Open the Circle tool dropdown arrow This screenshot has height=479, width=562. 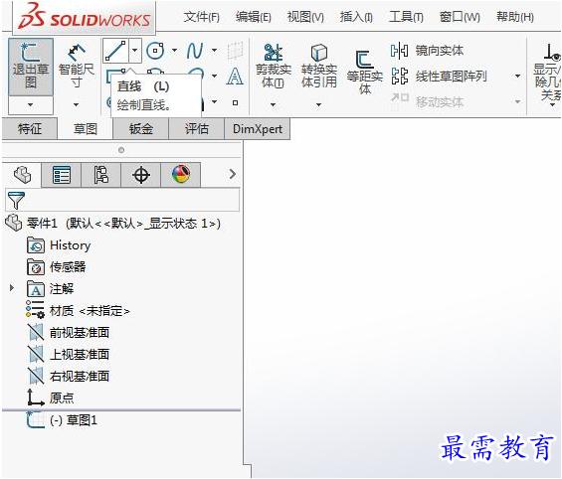coord(174,51)
